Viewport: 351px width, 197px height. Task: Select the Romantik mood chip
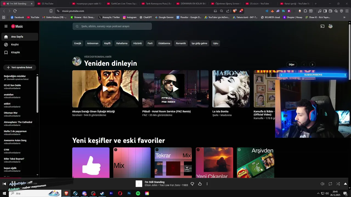pyautogui.click(x=181, y=43)
